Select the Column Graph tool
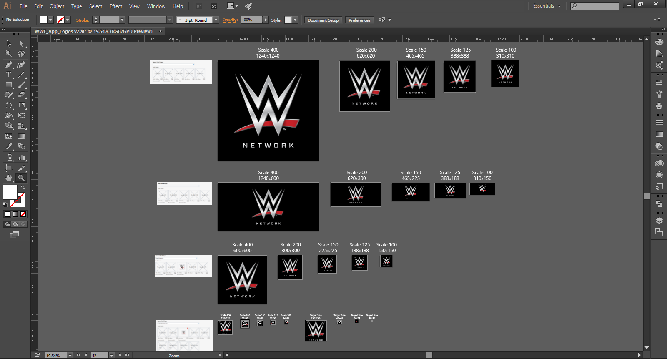 tap(21, 157)
